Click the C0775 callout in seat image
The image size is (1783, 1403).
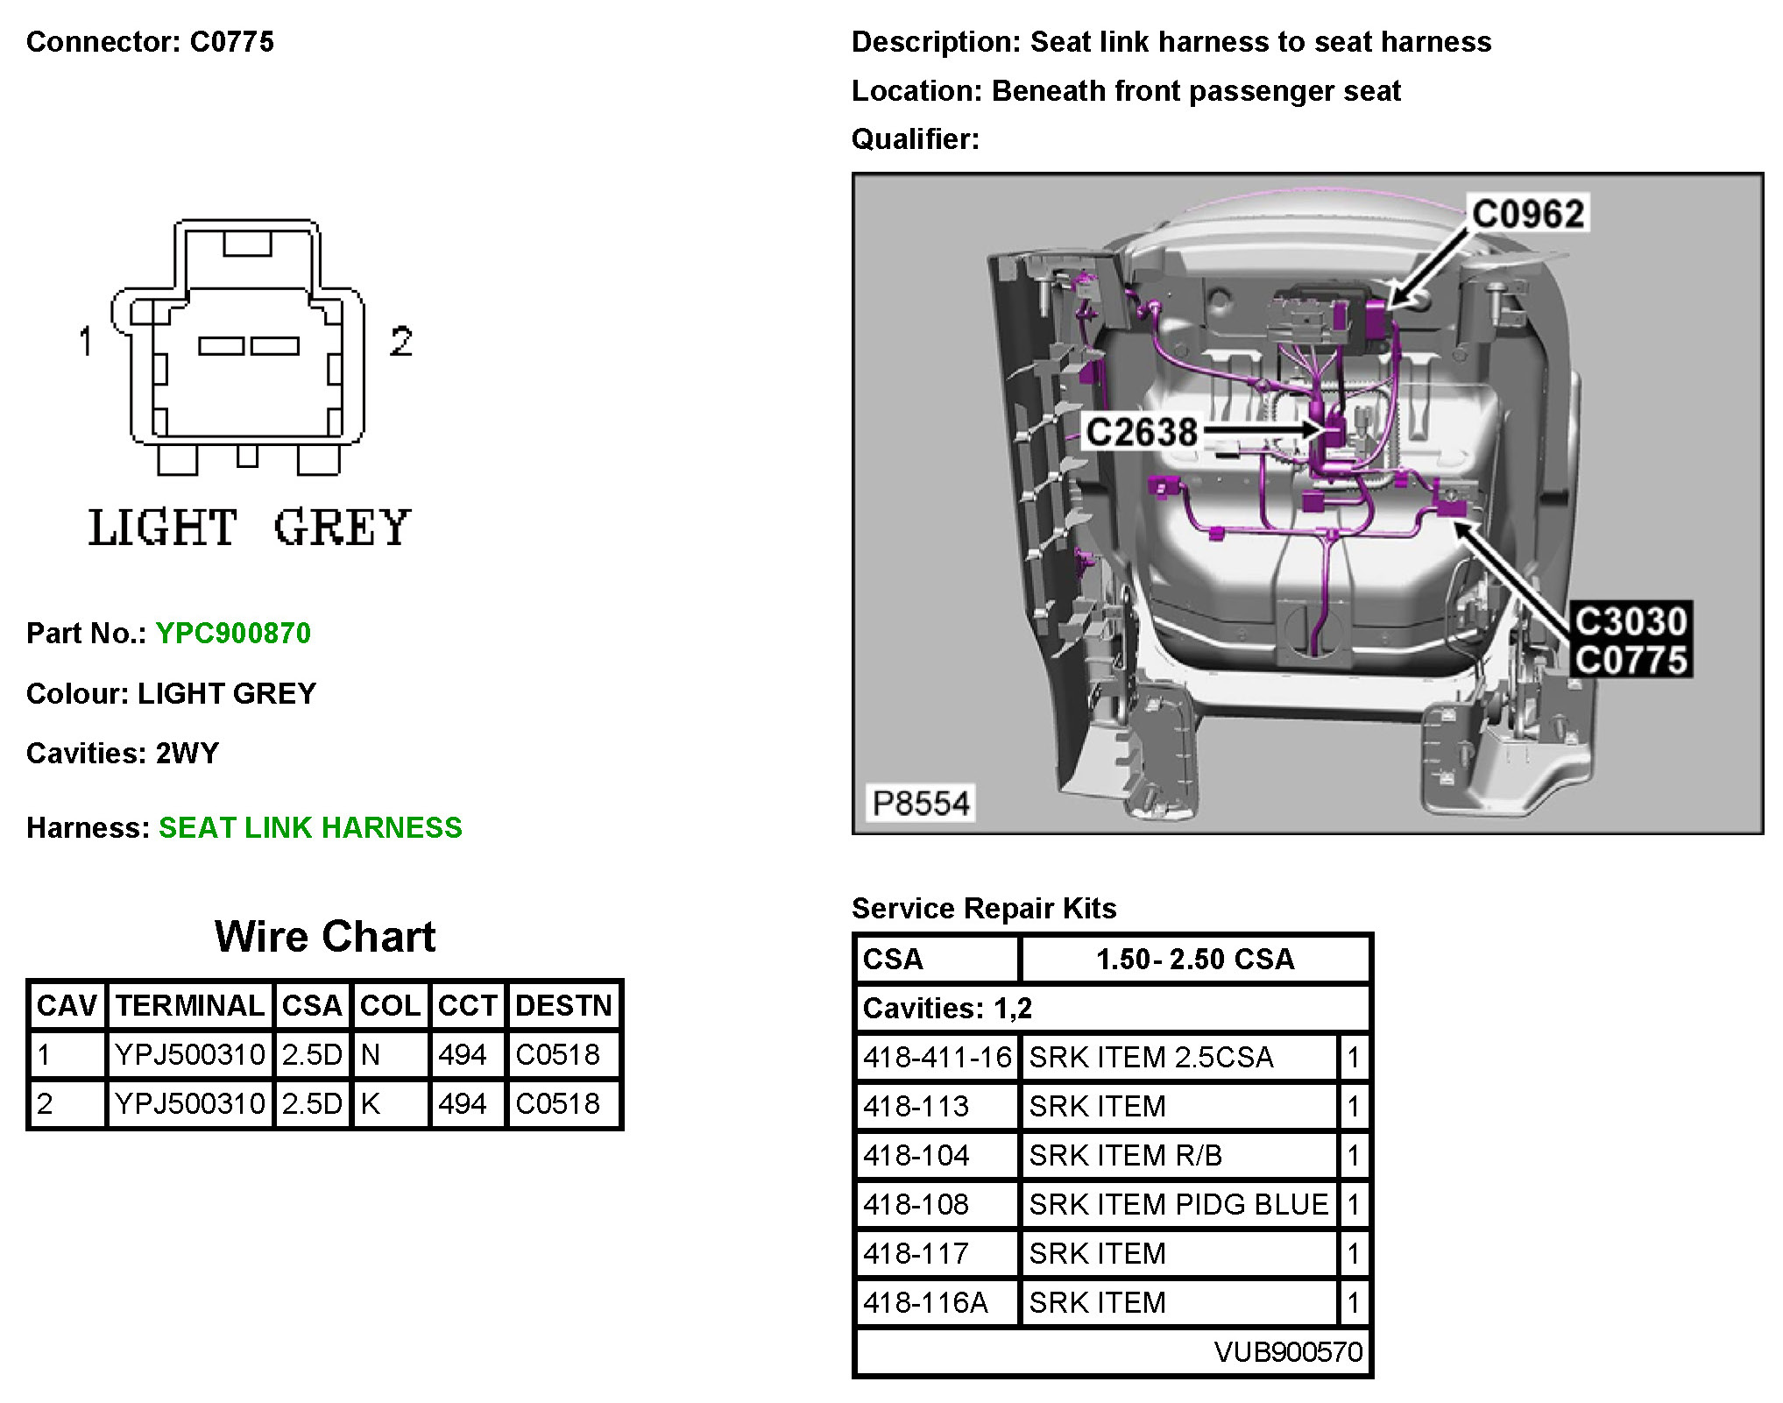1631,660
